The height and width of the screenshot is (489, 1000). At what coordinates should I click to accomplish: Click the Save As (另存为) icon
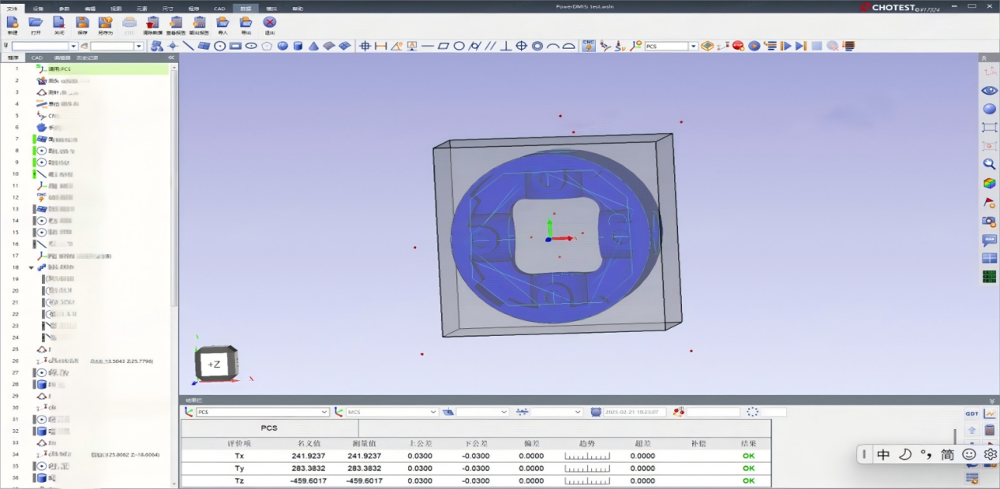105,23
